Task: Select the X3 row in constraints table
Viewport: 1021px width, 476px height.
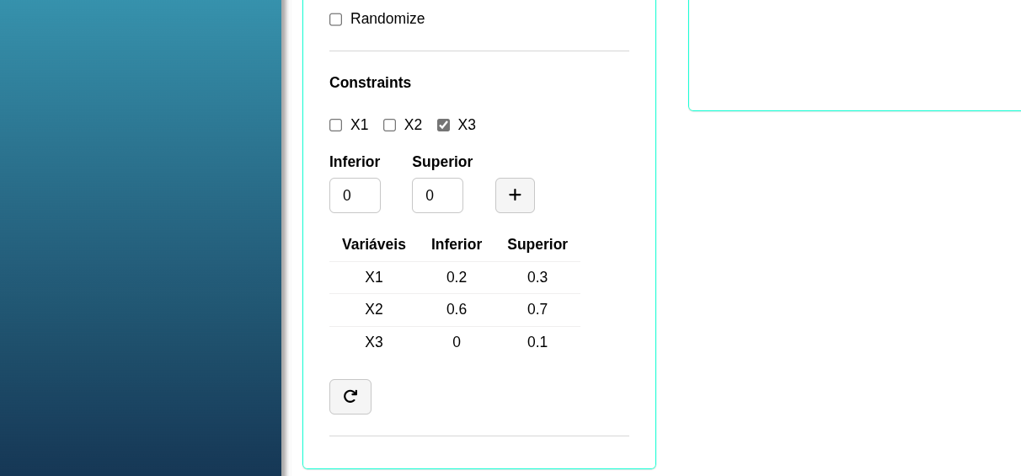Action: pyautogui.click(x=455, y=342)
